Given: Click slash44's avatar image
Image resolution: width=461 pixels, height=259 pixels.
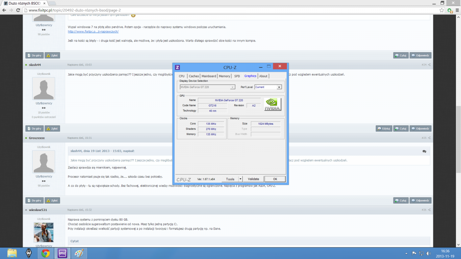Looking at the screenshot, I should pyautogui.click(x=43, y=89).
